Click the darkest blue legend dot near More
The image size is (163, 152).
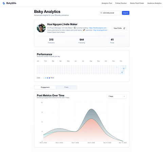[x=49, y=78]
